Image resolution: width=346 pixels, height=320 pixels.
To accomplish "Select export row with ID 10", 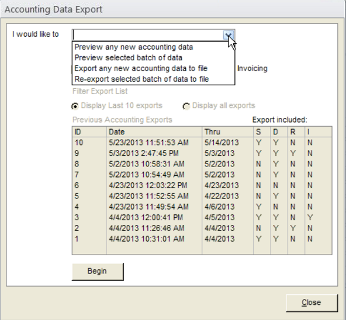I will point(202,142).
